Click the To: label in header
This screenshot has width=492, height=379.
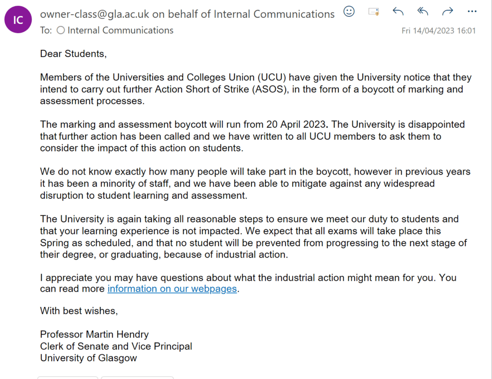point(46,30)
